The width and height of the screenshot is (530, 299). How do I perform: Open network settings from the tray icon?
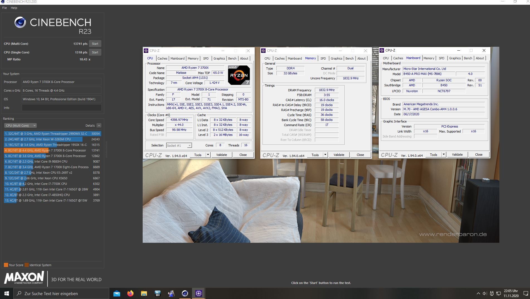pyautogui.click(x=499, y=293)
